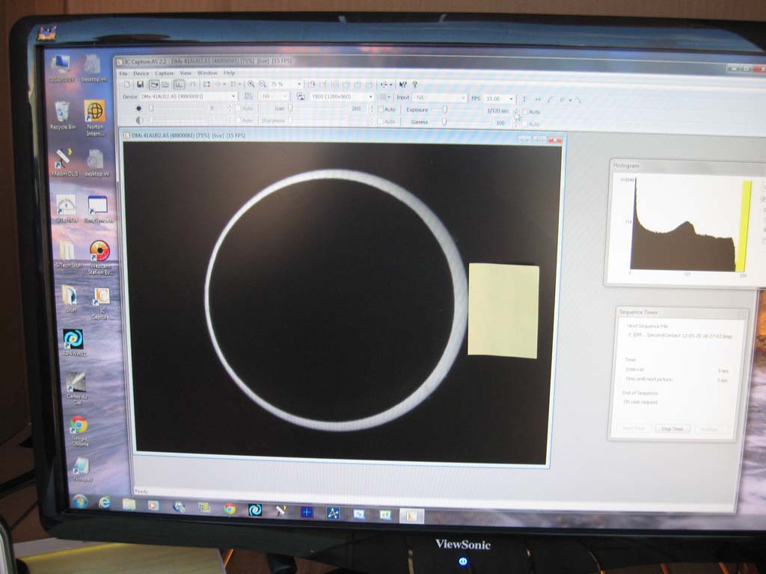The height and width of the screenshot is (574, 766).
Task: Click the Brightness slider handle
Action: click(151, 108)
